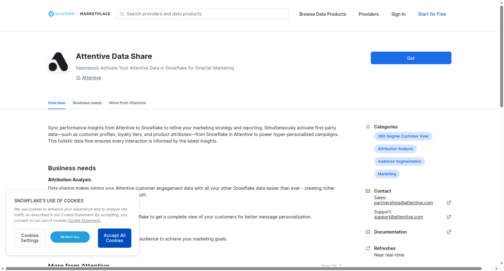Screen dimensions: 504x271
Task: Click scrollbar down arrow at bottom right
Action: (x=501, y=263)
